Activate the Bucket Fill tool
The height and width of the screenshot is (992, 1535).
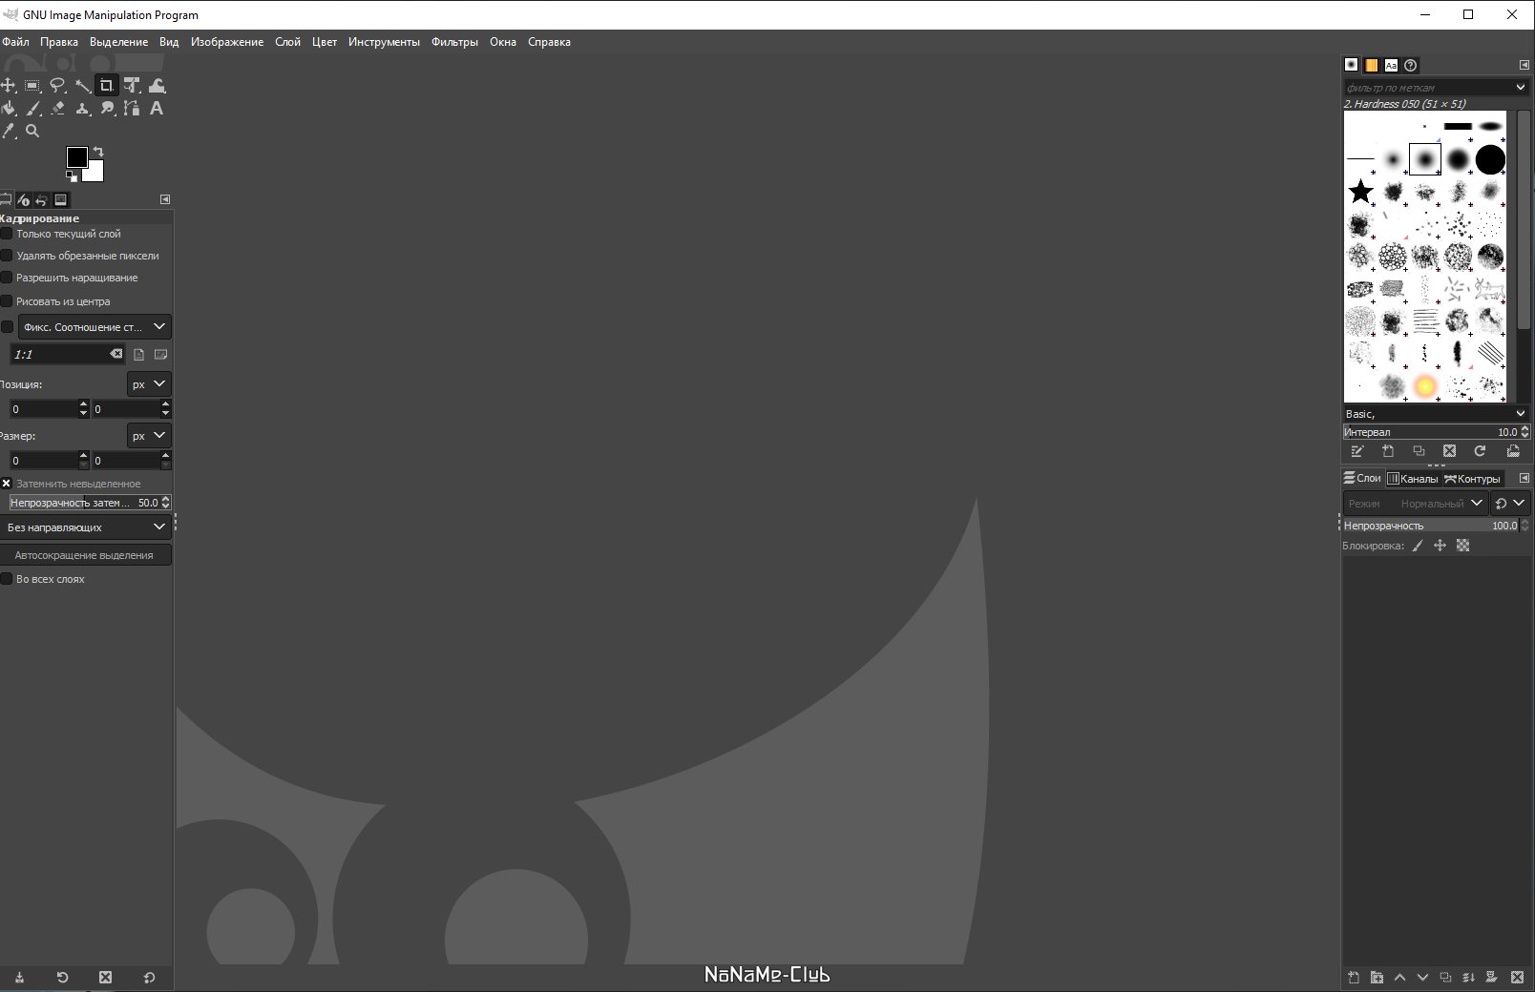click(9, 109)
